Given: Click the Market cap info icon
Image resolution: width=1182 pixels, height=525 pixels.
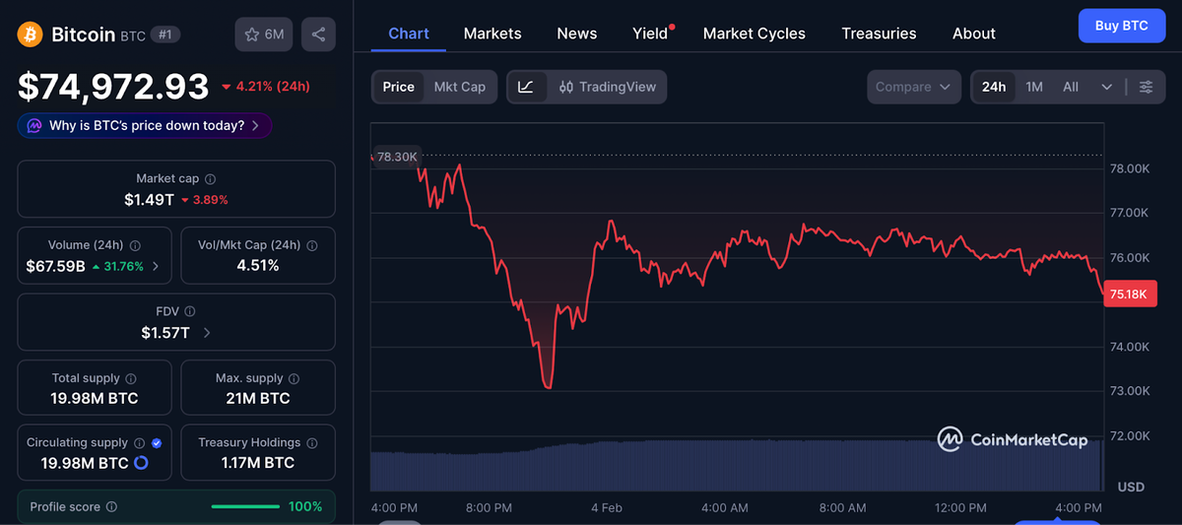Looking at the screenshot, I should pyautogui.click(x=210, y=179).
